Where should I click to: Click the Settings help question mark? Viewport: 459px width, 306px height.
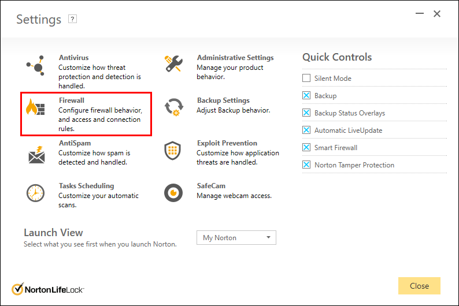pos(72,19)
